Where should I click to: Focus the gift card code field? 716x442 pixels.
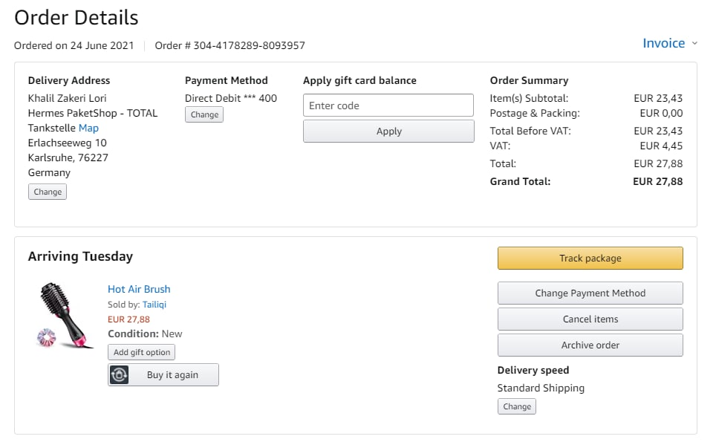(388, 105)
